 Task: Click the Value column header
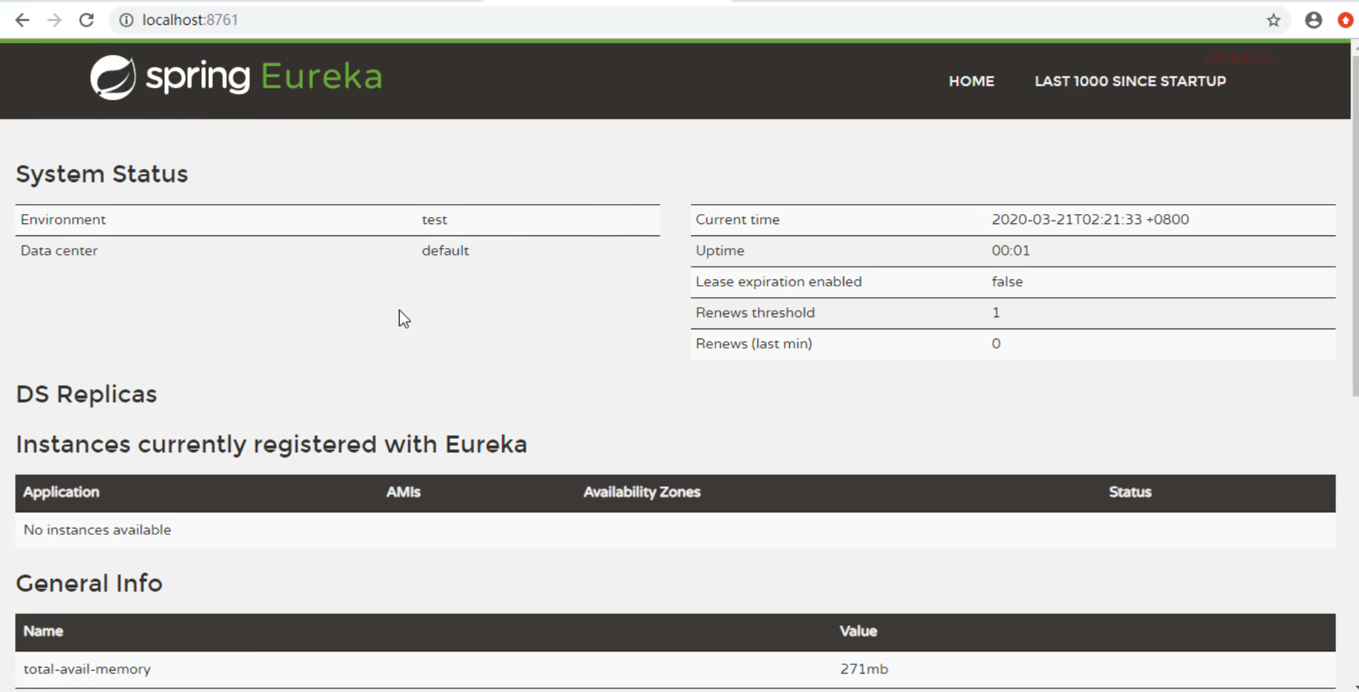point(858,632)
